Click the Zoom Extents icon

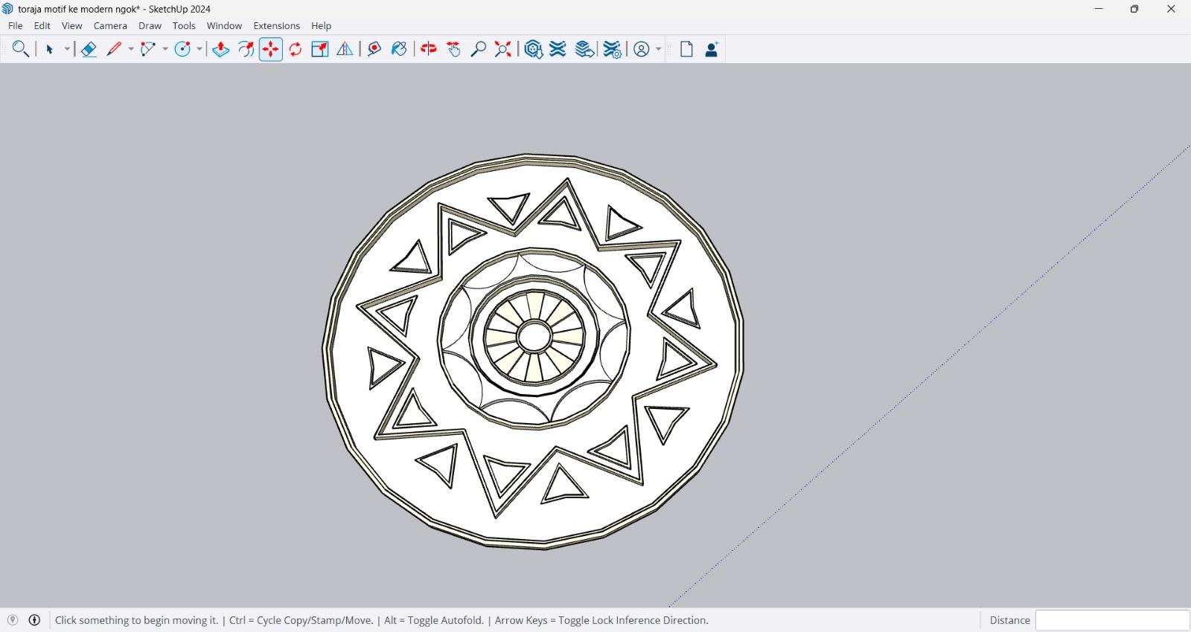point(503,49)
